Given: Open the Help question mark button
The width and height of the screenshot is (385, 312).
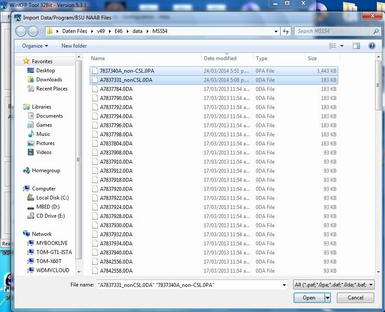Looking at the screenshot, I should click(372, 46).
